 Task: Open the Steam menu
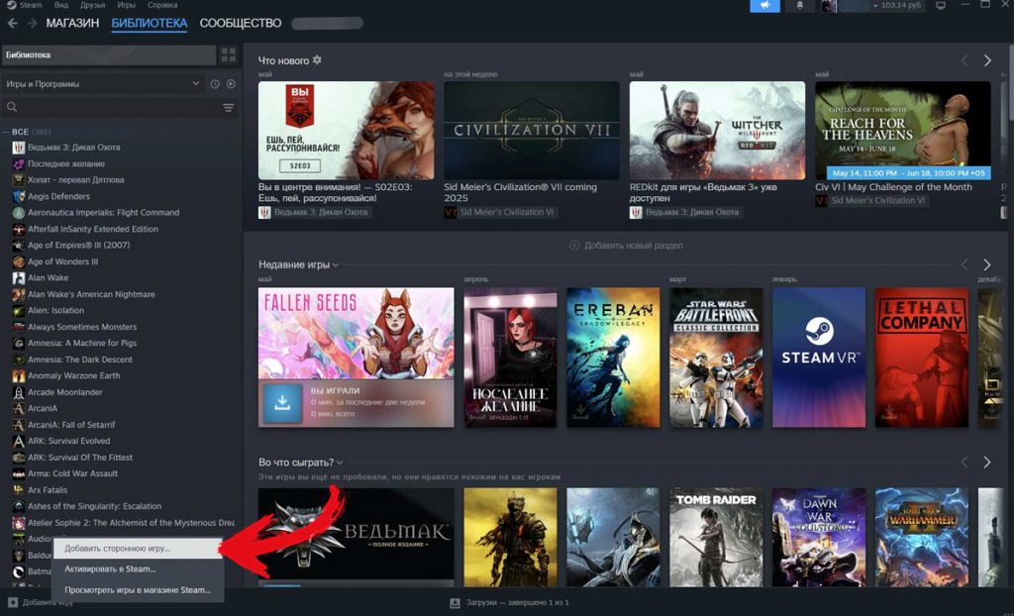[x=25, y=5]
